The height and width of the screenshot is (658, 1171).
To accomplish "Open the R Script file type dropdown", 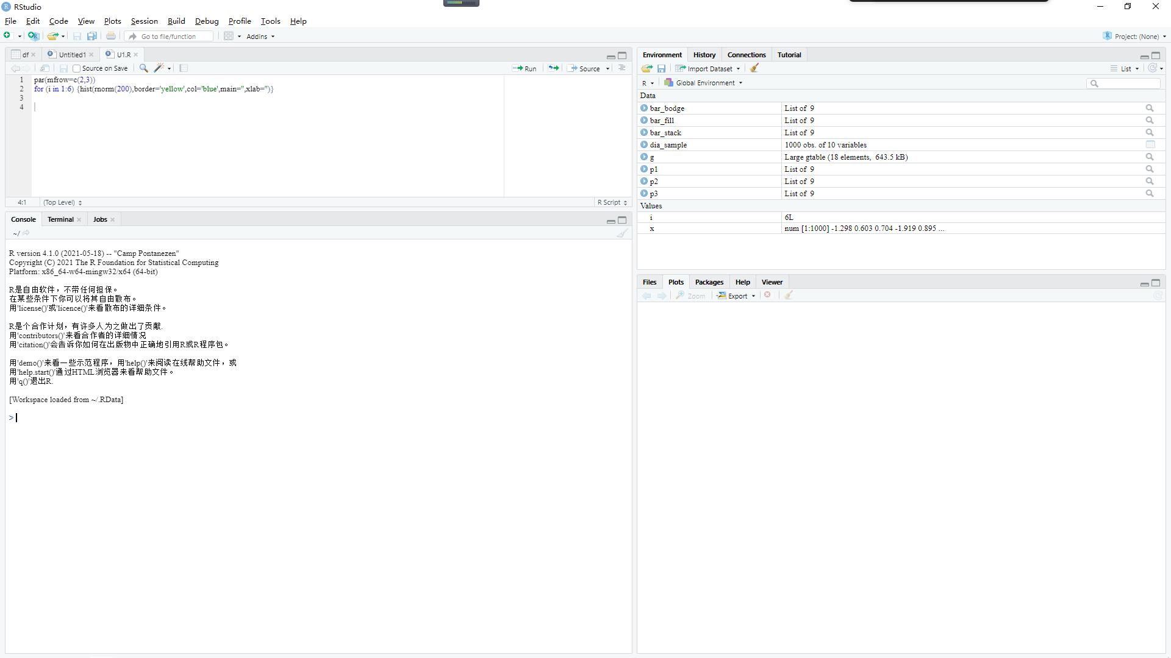I will coord(612,202).
